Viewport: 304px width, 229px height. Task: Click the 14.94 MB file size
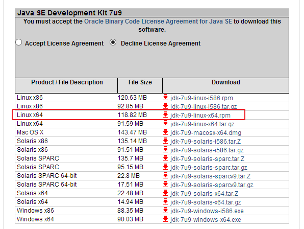(x=130, y=202)
